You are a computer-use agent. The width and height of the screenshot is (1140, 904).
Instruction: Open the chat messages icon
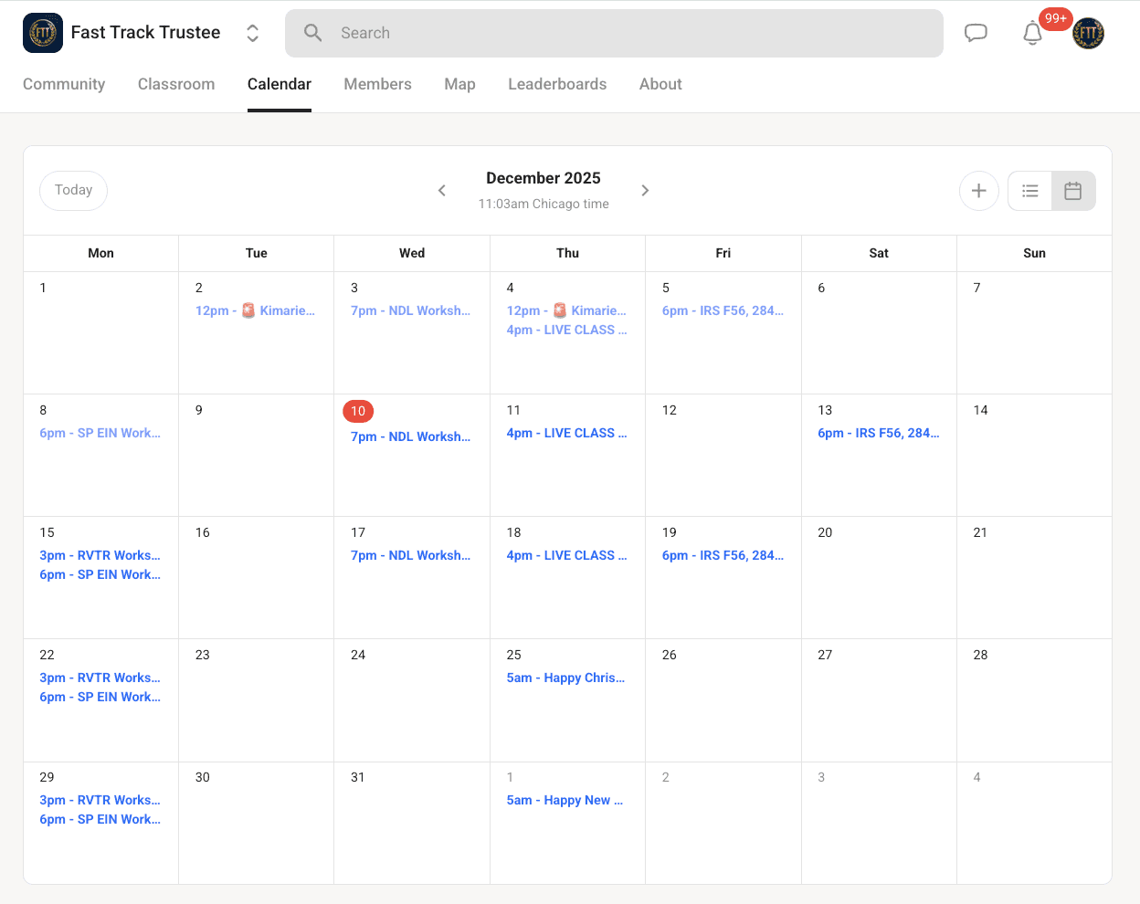[x=976, y=32]
